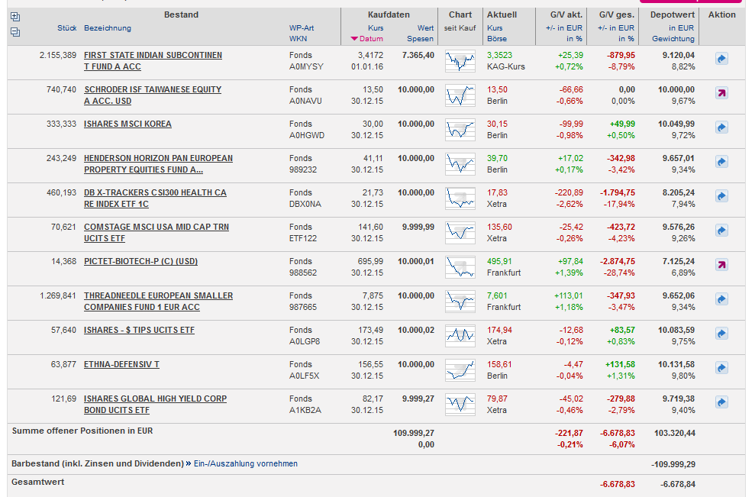Image resolution: width=755 pixels, height=497 pixels.
Task: Click Ein-/Auszahlung vornehmen link
Action: click(245, 463)
